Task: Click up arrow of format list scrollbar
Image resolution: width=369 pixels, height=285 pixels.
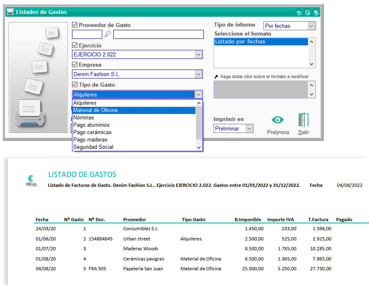Action: click(x=312, y=42)
